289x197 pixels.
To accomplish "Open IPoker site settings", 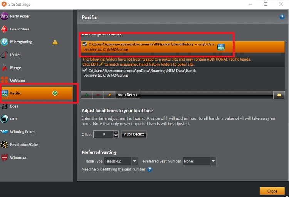I will point(37,55).
